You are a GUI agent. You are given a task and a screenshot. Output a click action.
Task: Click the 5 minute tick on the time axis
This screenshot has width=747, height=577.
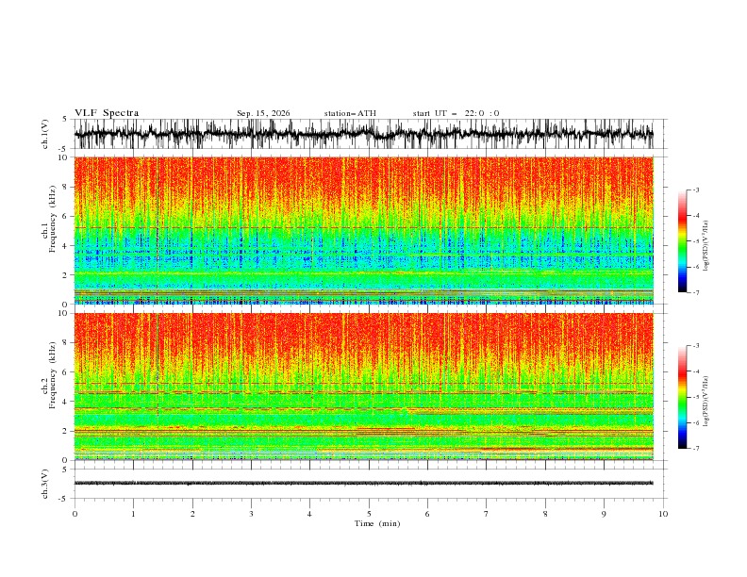click(x=369, y=514)
